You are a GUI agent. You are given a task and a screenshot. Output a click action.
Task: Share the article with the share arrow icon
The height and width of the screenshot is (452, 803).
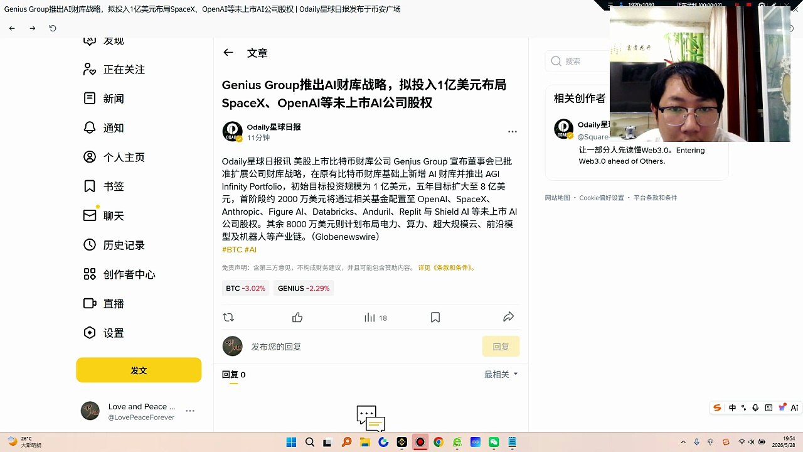pos(509,317)
